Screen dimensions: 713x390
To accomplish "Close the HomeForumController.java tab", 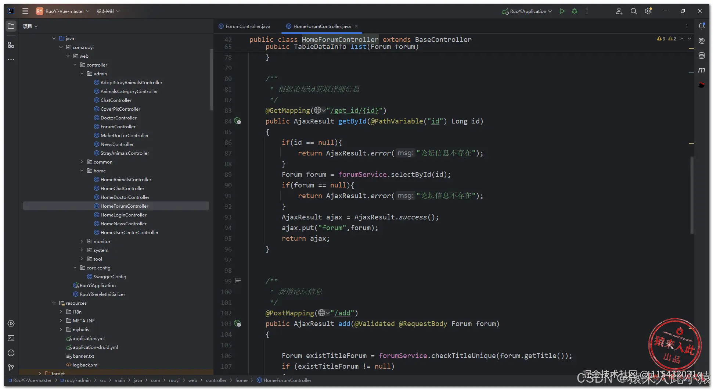I will (x=356, y=26).
